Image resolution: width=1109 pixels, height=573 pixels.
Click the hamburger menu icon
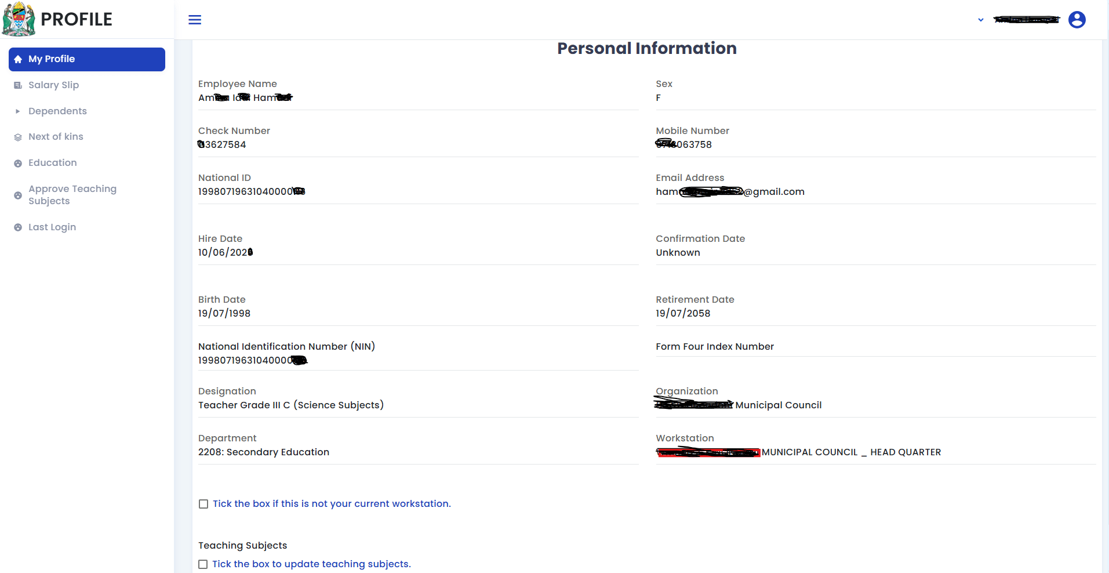pyautogui.click(x=195, y=20)
